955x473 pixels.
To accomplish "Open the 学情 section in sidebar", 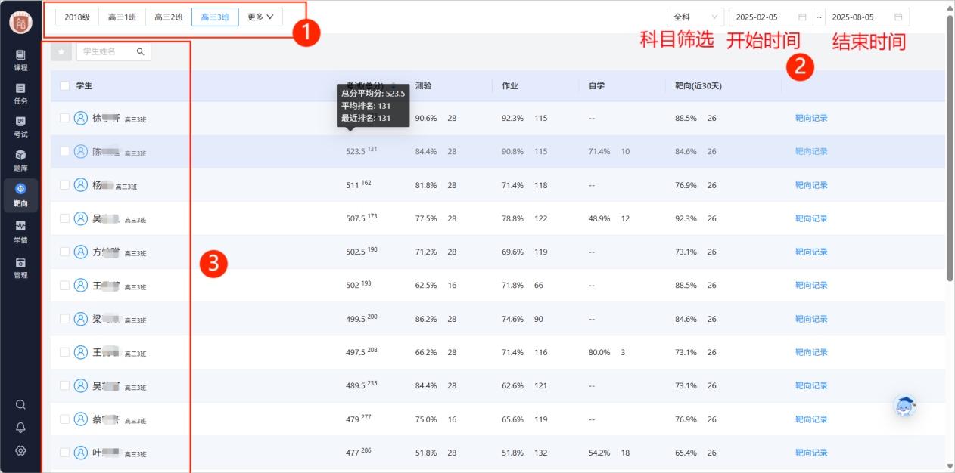I will [x=20, y=231].
